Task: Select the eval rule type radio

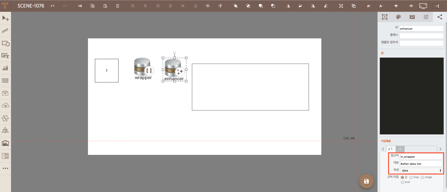Action: pyautogui.click(x=402, y=182)
